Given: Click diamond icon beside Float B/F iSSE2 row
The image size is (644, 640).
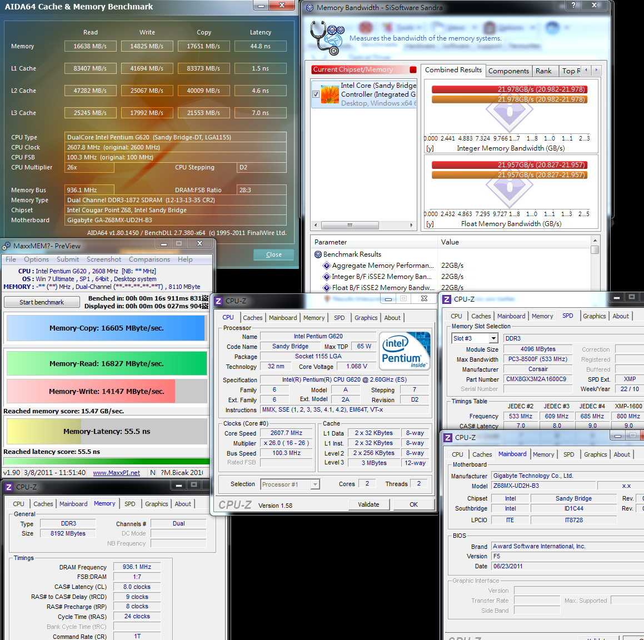Looking at the screenshot, I should click(x=327, y=288).
